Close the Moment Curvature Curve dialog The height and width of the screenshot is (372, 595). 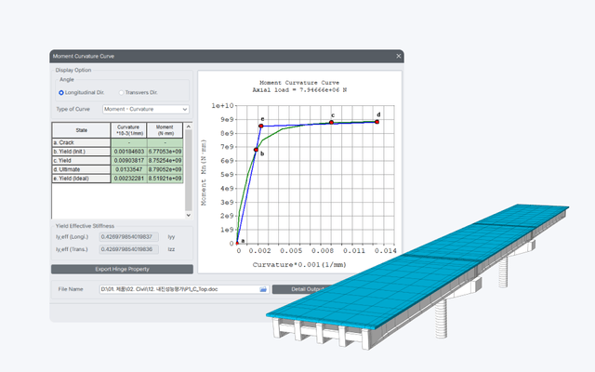(399, 56)
